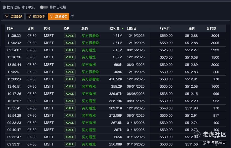Select the highlighted 过滤器C filter tab
The width and height of the screenshot is (231, 148).
59,16
